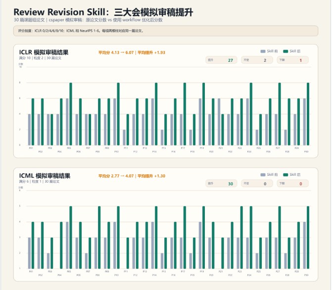Click the green 'Skill 后' legend swatch in ICML chart
Viewport: 332px width, 290px height.
(x=285, y=175)
